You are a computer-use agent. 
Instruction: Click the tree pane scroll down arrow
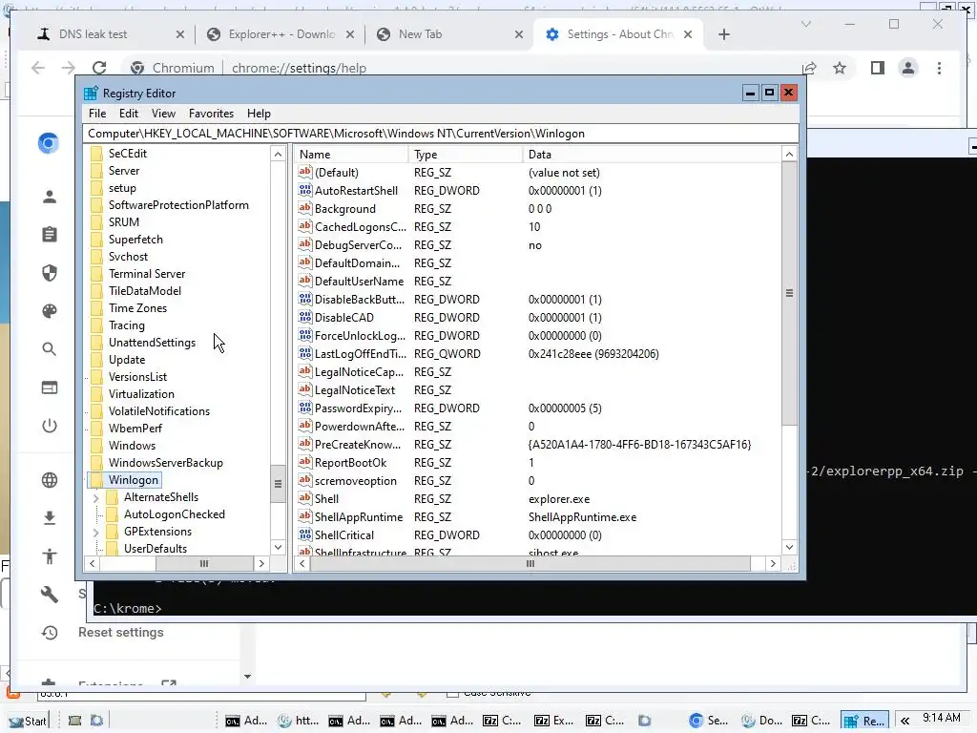(x=278, y=547)
